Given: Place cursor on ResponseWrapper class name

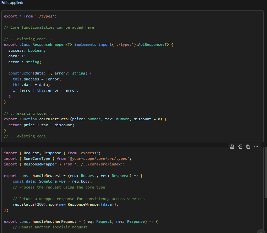Looking at the screenshot, I should pos(49,45).
